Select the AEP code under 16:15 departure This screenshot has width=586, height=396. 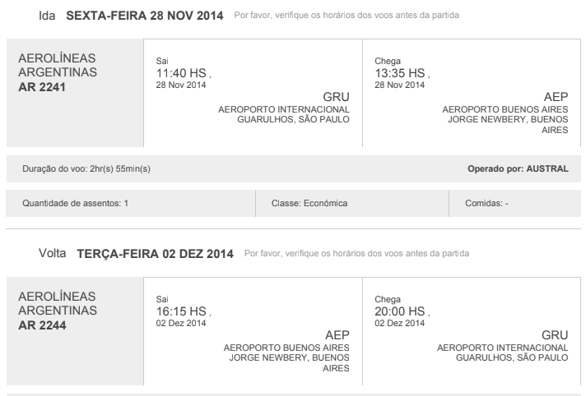(337, 335)
